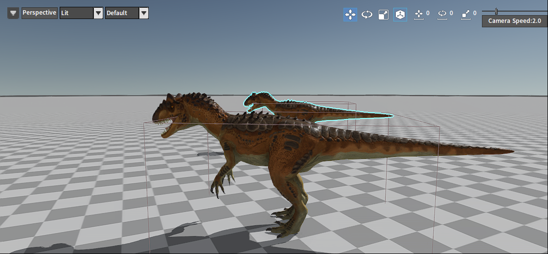
Task: Toggle the local/world coordinate space cube
Action: point(400,15)
